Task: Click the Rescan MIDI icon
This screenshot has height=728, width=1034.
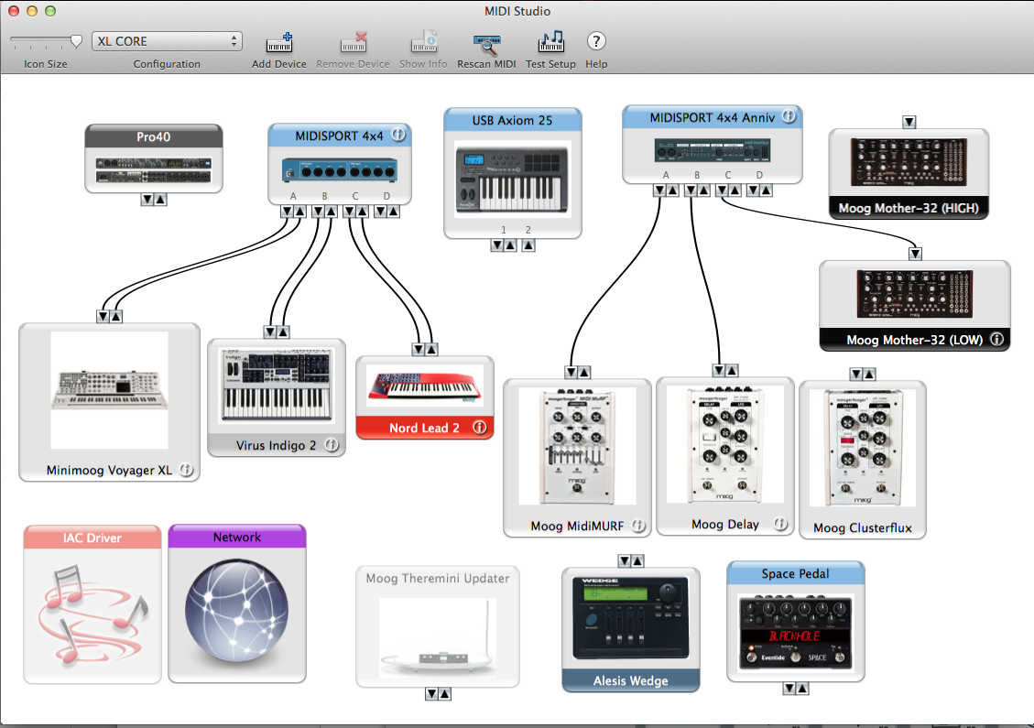Action: click(486, 44)
